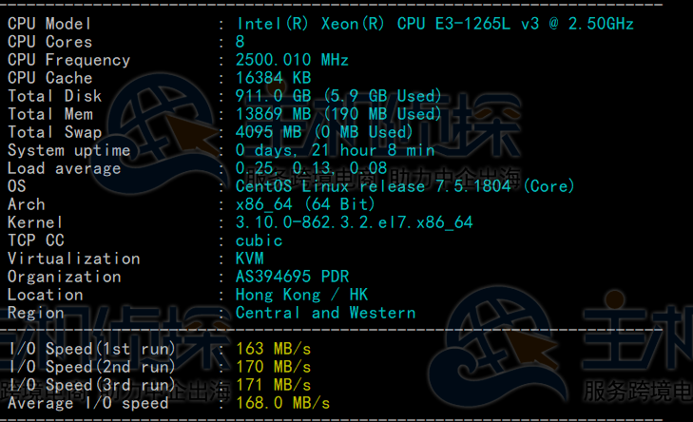
Task: Click the CPU Cores value 8
Action: [241, 42]
